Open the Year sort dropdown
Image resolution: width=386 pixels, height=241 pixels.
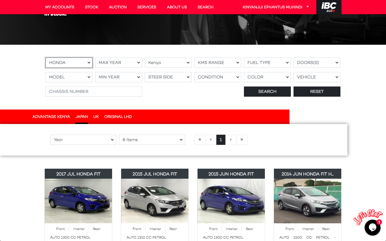coord(83,140)
